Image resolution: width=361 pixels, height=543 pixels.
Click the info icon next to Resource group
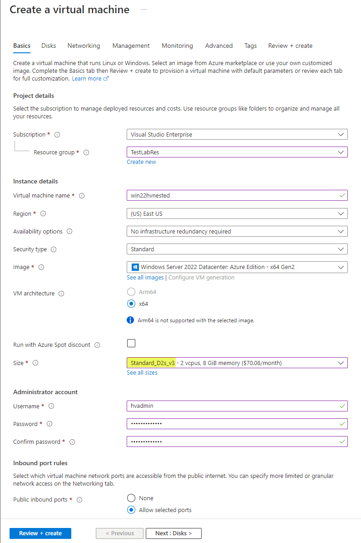click(x=86, y=152)
